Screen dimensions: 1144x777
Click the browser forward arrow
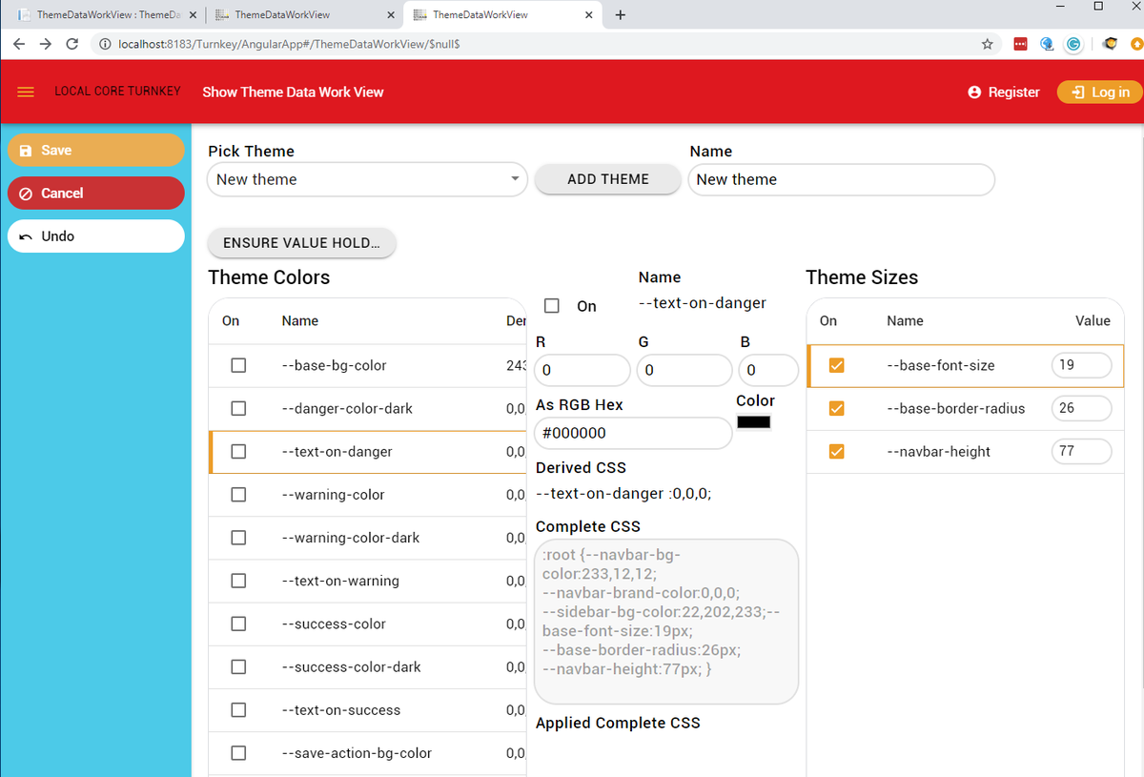click(45, 44)
